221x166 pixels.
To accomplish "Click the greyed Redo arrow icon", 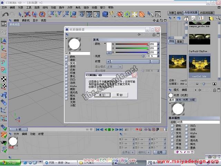I will click(x=13, y=15).
